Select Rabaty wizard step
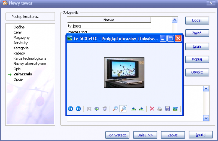The image size is (218, 141). [x=19, y=53]
